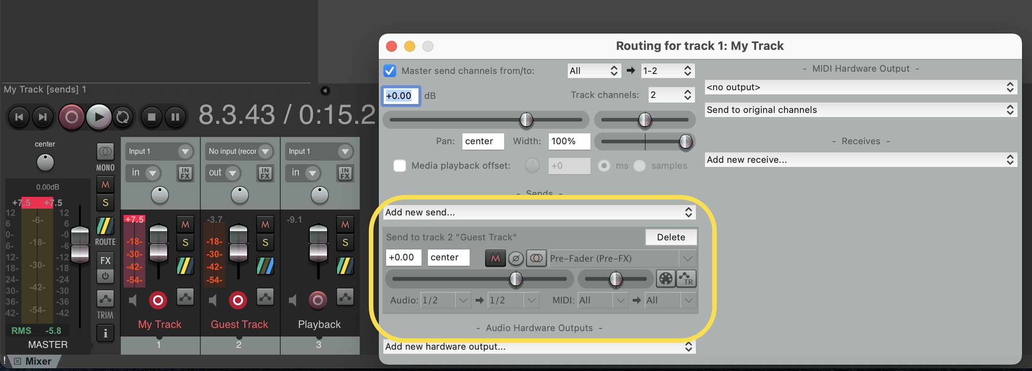
Task: Toggle send mono downmix icon
Action: click(x=536, y=259)
